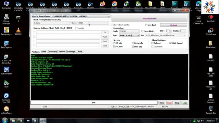
Task: Open the New folder desktop icon
Action: tap(211, 45)
